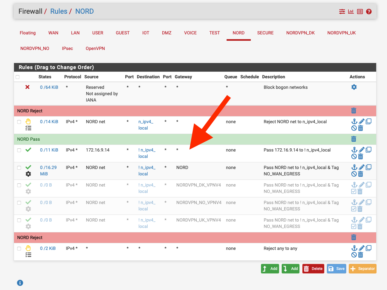Click the NORD breadcrumb link
This screenshot has width=387, height=290.
point(84,11)
